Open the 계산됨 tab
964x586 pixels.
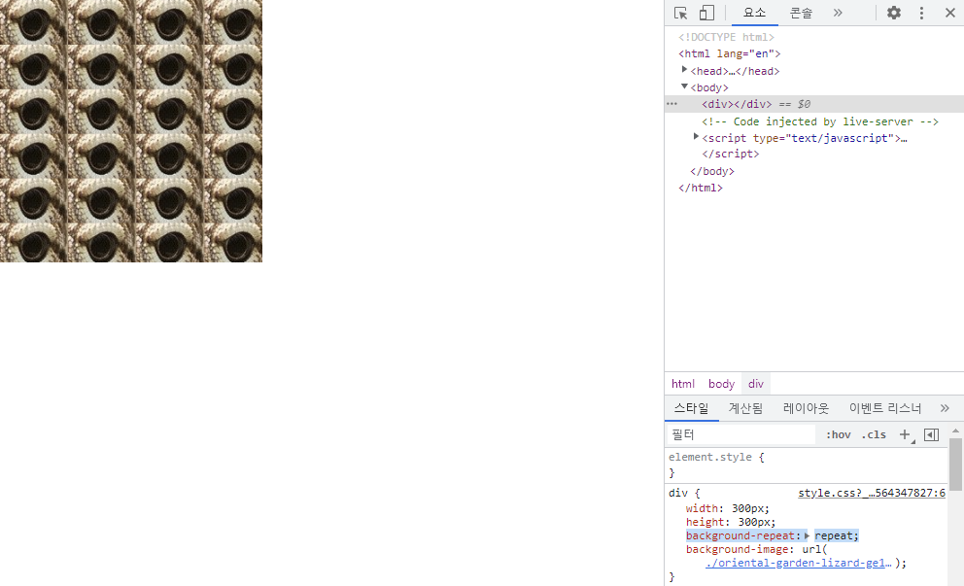click(745, 408)
